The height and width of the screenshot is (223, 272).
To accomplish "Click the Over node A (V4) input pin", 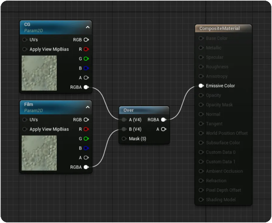I will pyautogui.click(x=124, y=120).
